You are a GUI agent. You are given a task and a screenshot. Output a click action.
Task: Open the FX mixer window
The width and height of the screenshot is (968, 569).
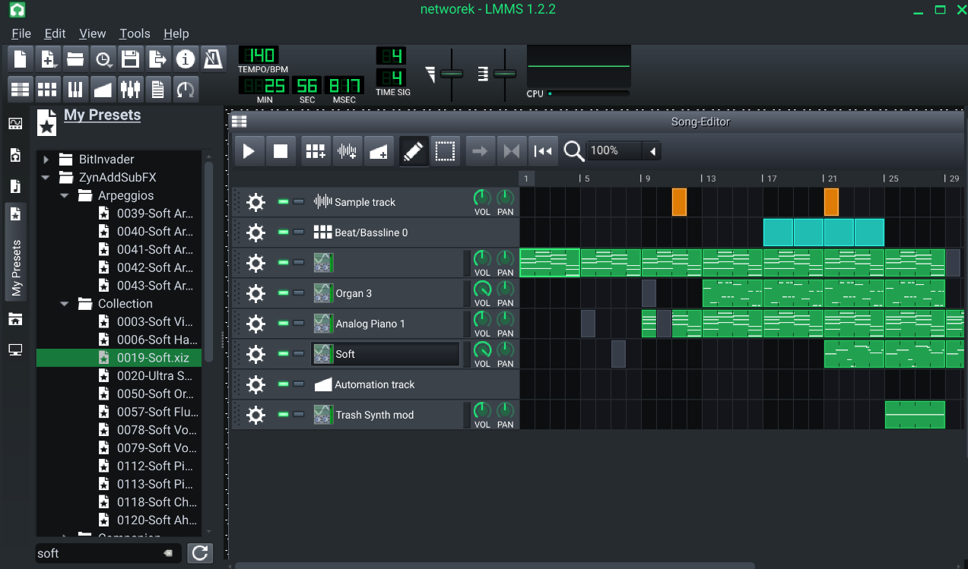130,90
